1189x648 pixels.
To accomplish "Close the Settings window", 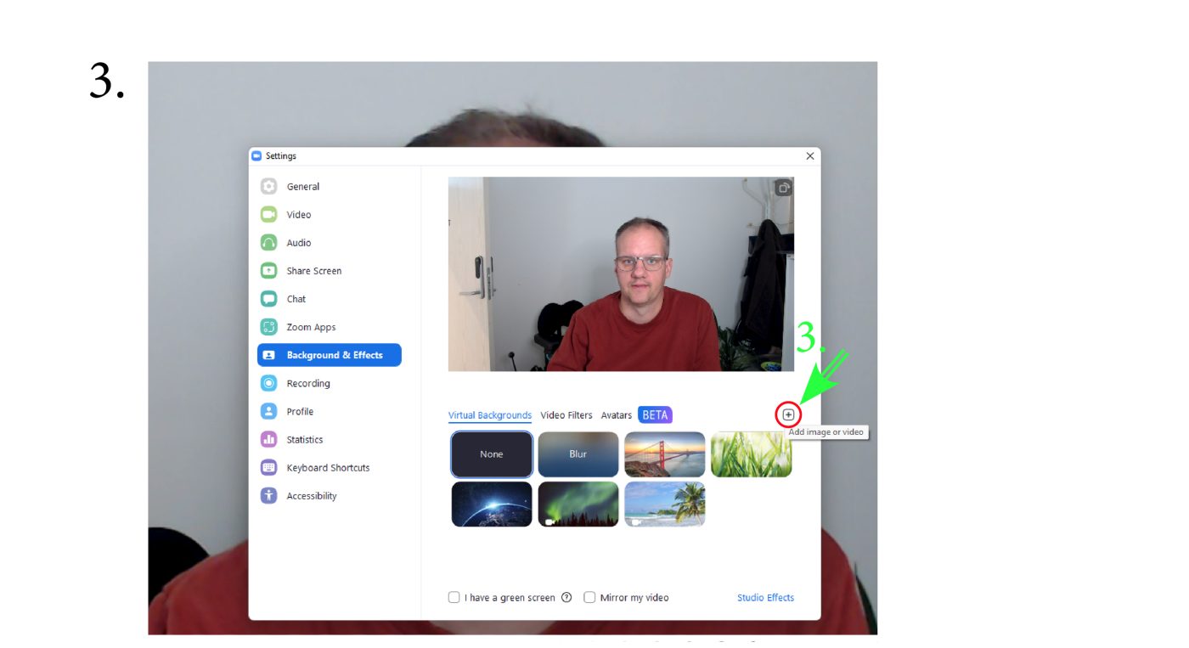I will pyautogui.click(x=809, y=155).
